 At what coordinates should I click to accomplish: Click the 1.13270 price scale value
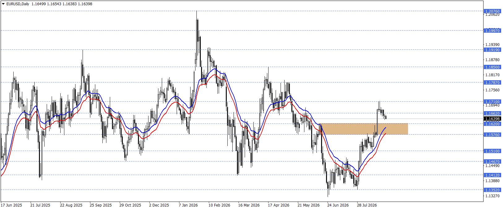coord(492,196)
